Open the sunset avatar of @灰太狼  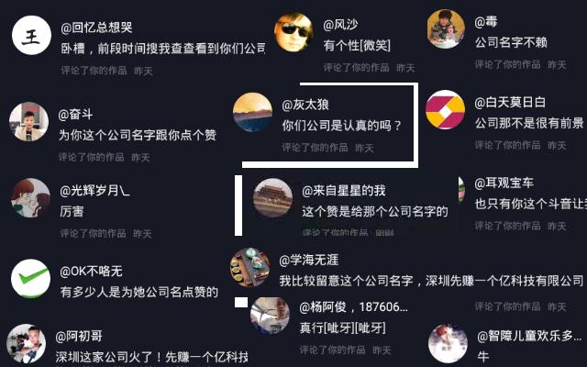tap(252, 112)
